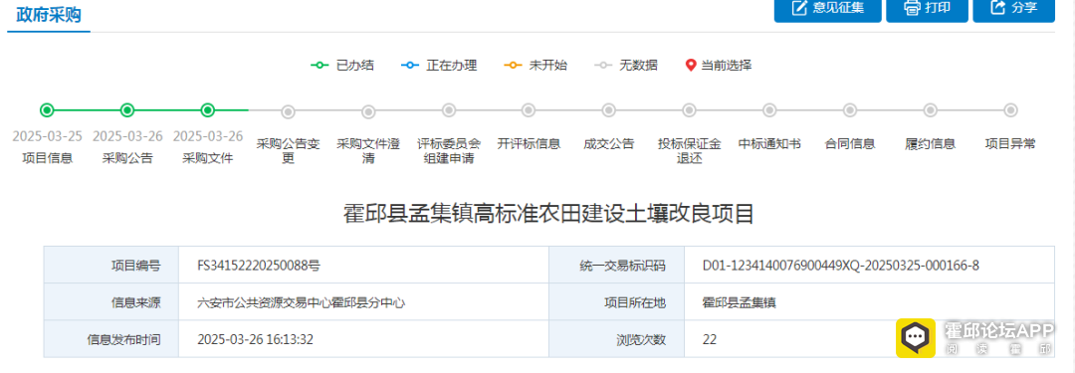Click the 信息来源 label cell
The height and width of the screenshot is (373, 1075).
coord(111,301)
